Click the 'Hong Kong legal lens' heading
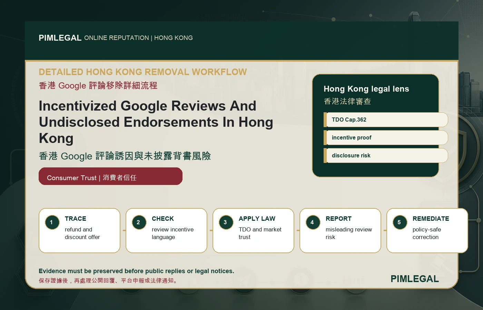 (366, 89)
